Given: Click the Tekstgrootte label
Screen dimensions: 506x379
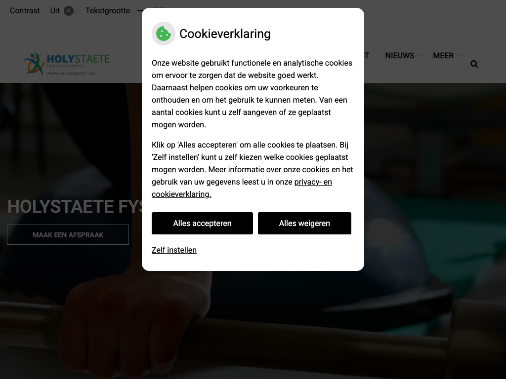Looking at the screenshot, I should pyautogui.click(x=107, y=11).
